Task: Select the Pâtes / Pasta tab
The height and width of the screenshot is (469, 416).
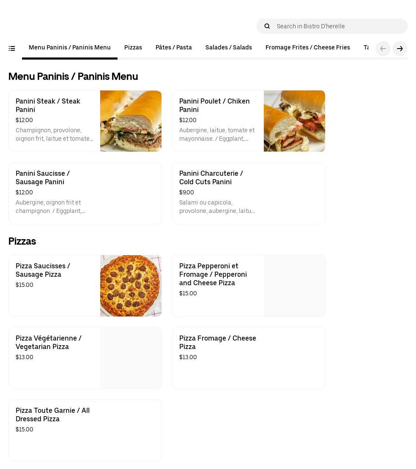Action: click(x=174, y=48)
